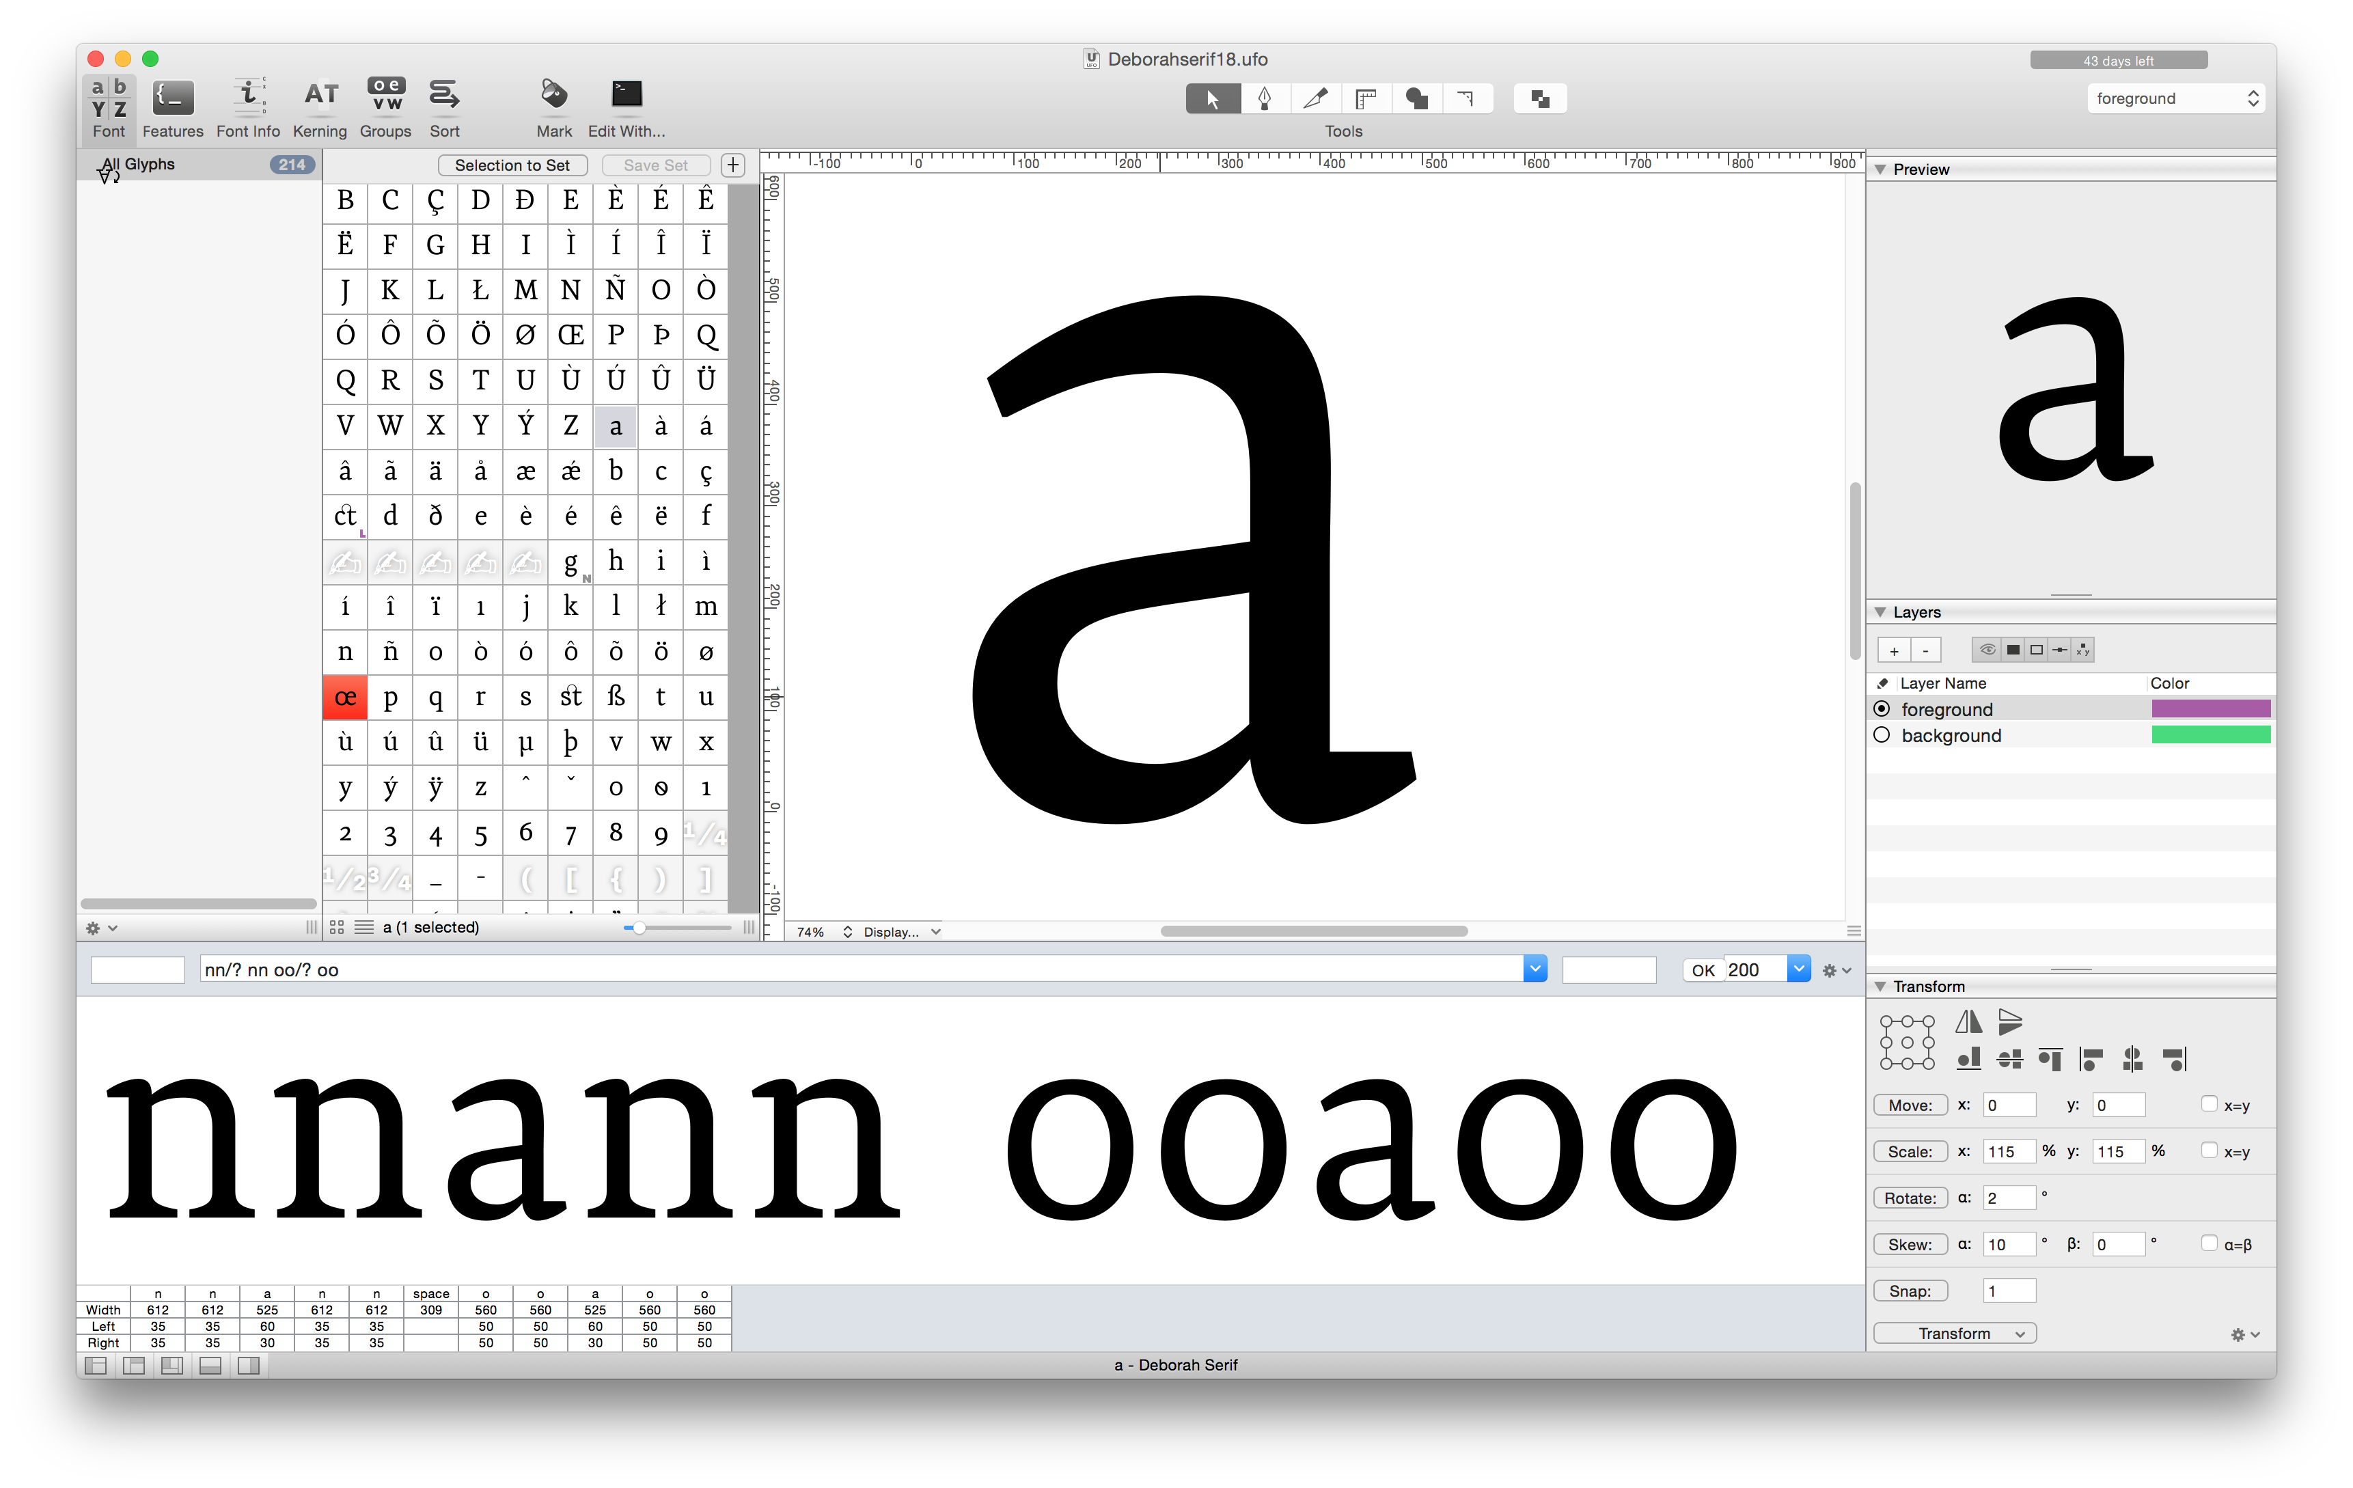Open the Features editor
Screen dimensions: 2353x1488
pyautogui.click(x=173, y=109)
